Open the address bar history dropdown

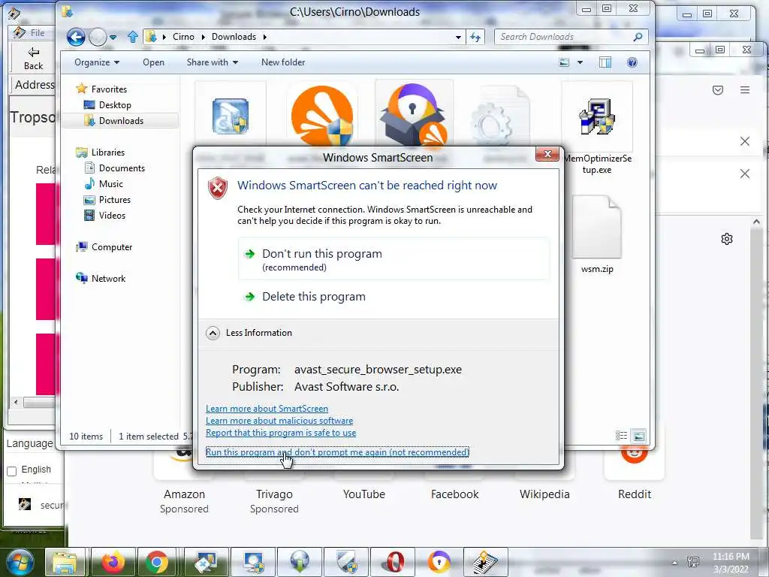tap(458, 38)
